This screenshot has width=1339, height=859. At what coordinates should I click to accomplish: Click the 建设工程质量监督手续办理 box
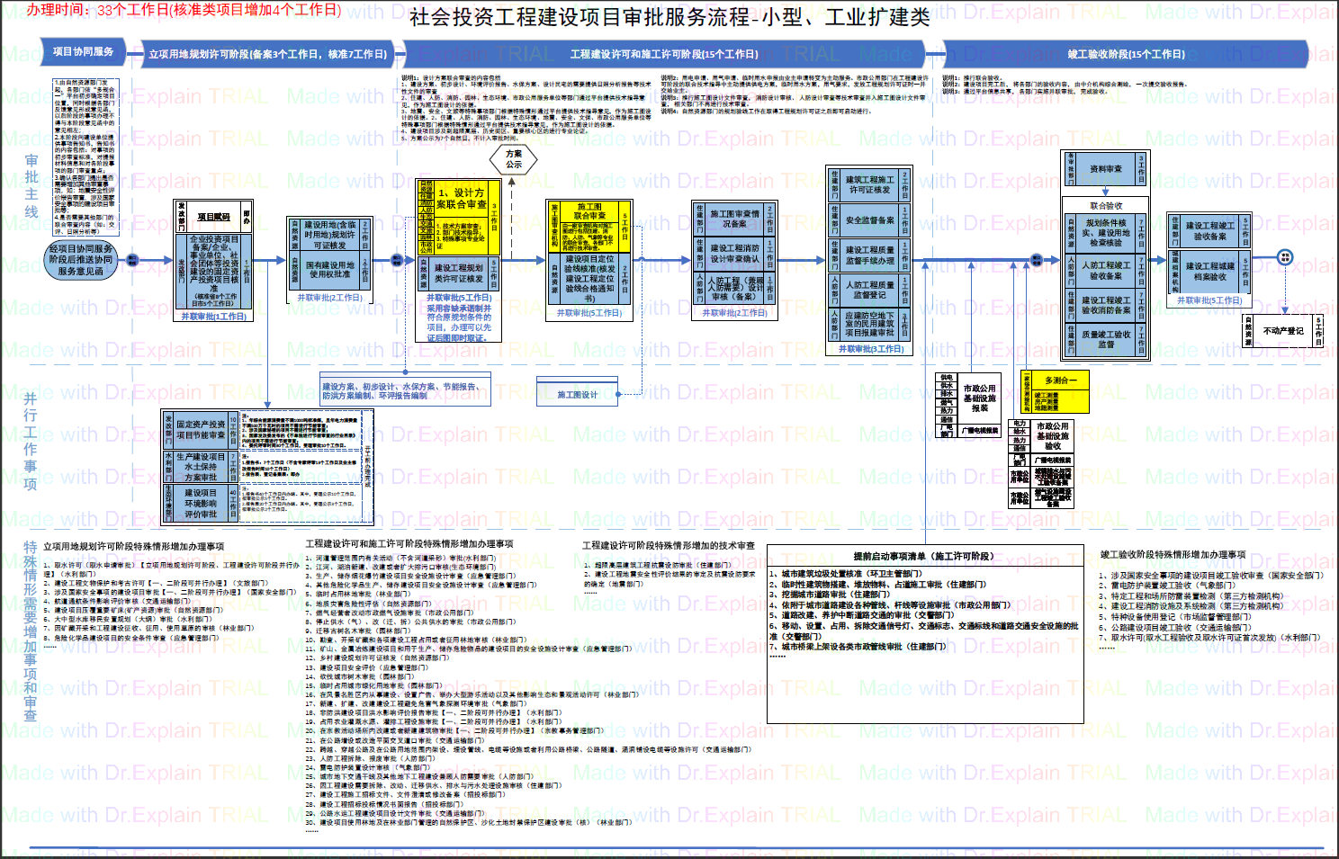click(869, 255)
